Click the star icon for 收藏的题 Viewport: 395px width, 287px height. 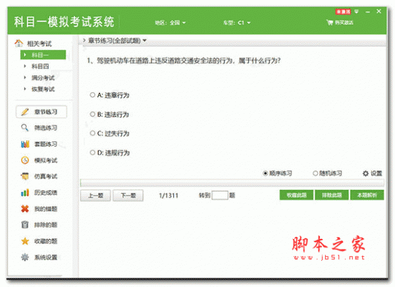click(x=25, y=241)
